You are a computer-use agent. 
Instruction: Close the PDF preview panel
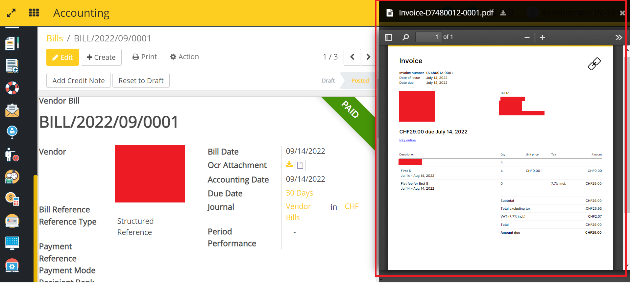(622, 13)
